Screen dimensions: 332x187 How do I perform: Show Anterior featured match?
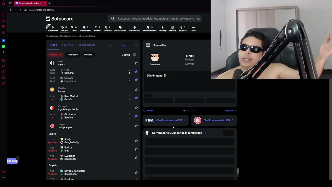pos(149,111)
